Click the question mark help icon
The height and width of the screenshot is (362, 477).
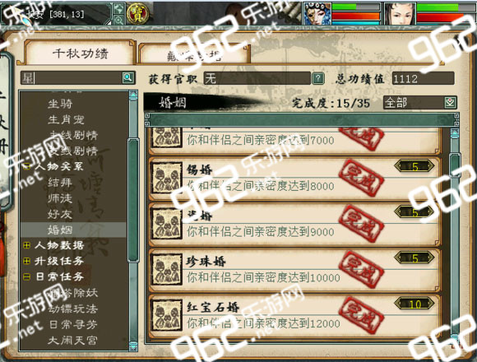(x=318, y=78)
